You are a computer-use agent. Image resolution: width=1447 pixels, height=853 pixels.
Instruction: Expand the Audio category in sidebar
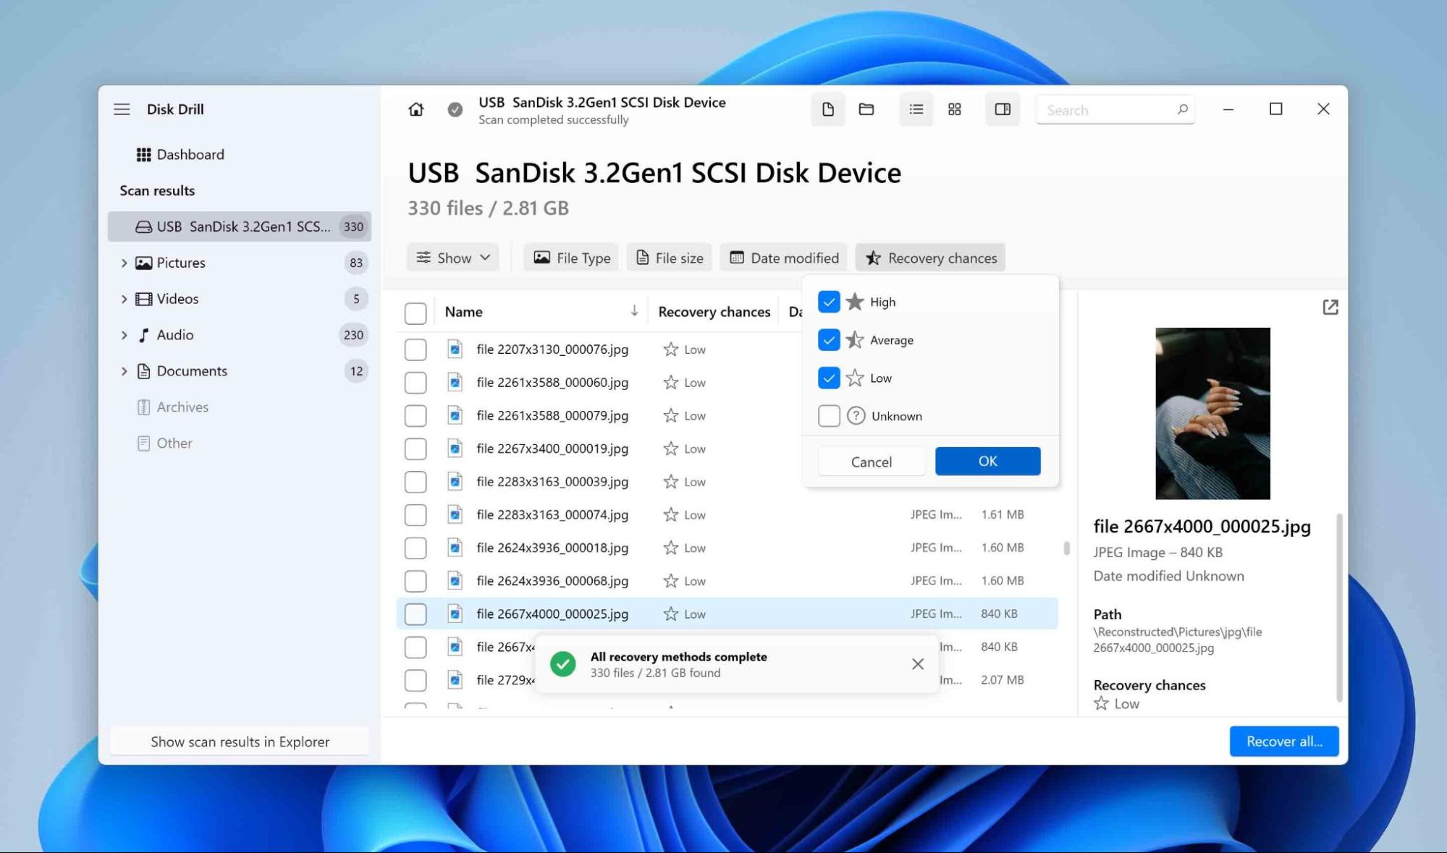tap(124, 334)
